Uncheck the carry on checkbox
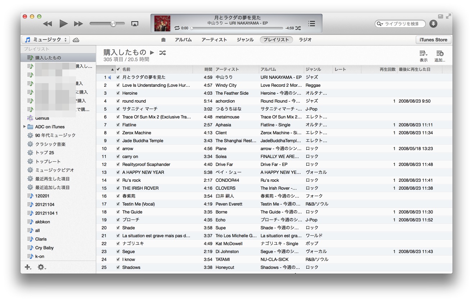This screenshot has width=473, height=302. coord(118,157)
